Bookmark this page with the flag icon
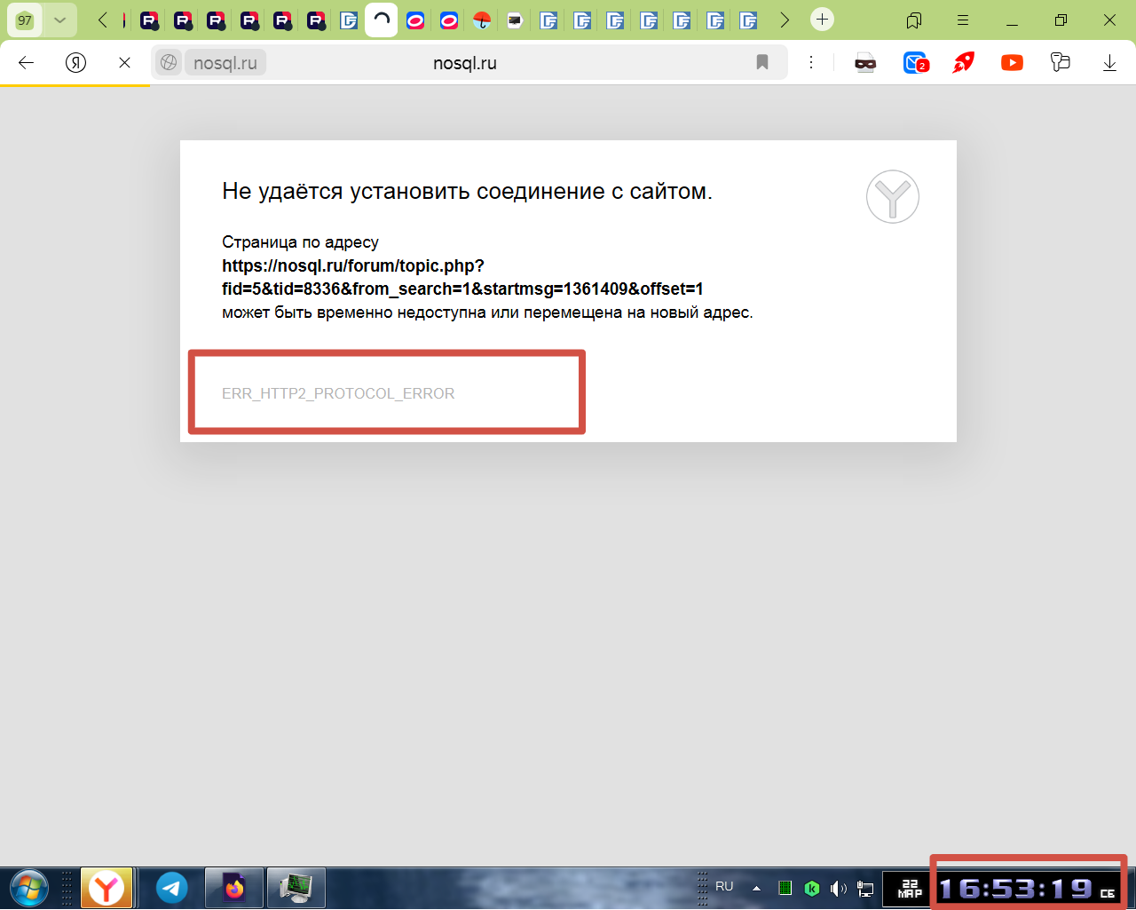Image resolution: width=1136 pixels, height=910 pixels. tap(761, 62)
